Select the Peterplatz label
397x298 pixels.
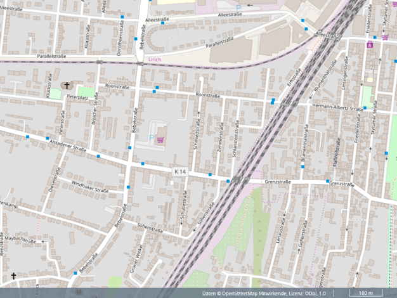point(76,98)
